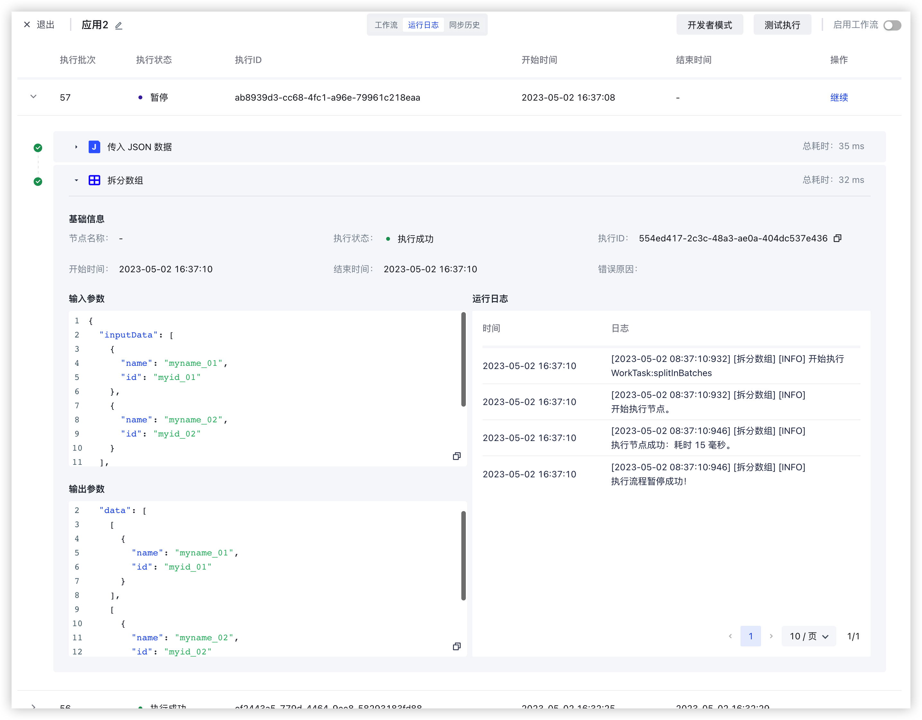Switch to the 工作流 tab
The height and width of the screenshot is (720, 922).
click(x=386, y=25)
